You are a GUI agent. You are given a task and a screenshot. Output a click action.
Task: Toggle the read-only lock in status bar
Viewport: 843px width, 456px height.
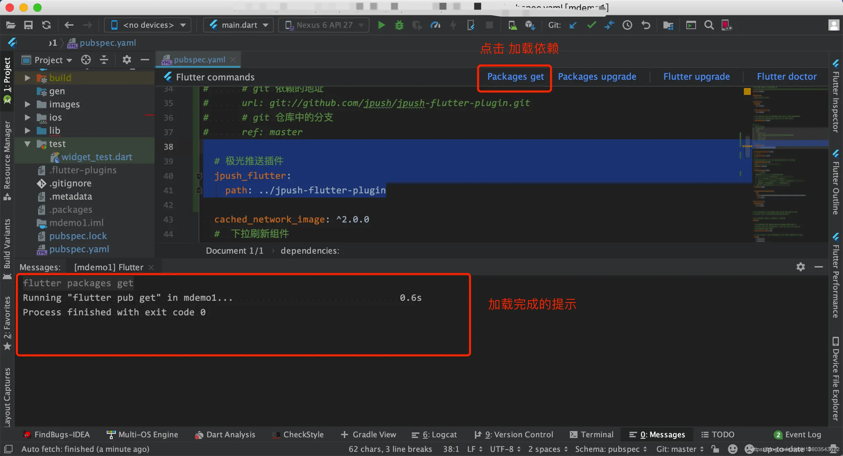[x=715, y=449]
